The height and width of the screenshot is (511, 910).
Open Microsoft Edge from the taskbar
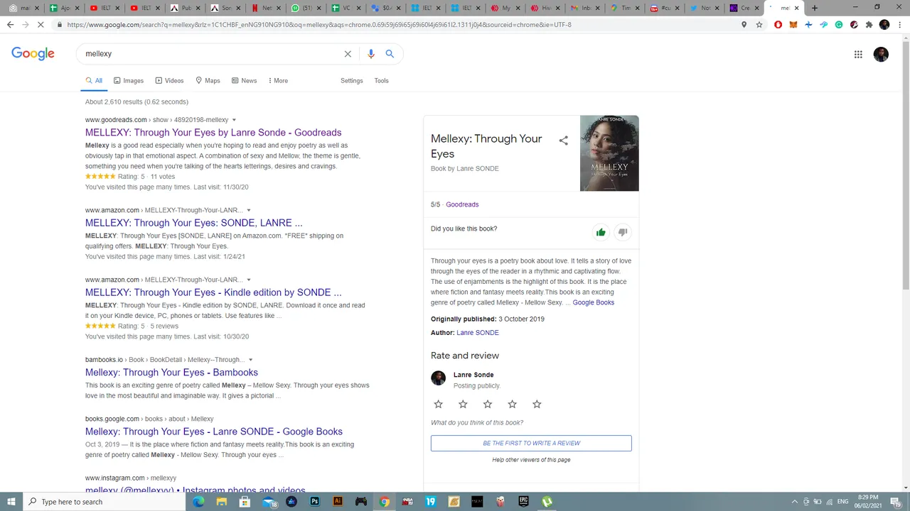[x=198, y=502]
